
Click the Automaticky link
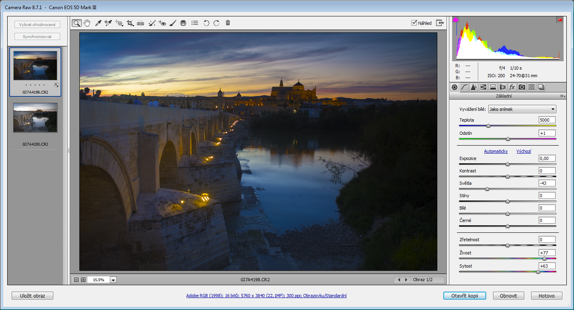pyautogui.click(x=495, y=151)
